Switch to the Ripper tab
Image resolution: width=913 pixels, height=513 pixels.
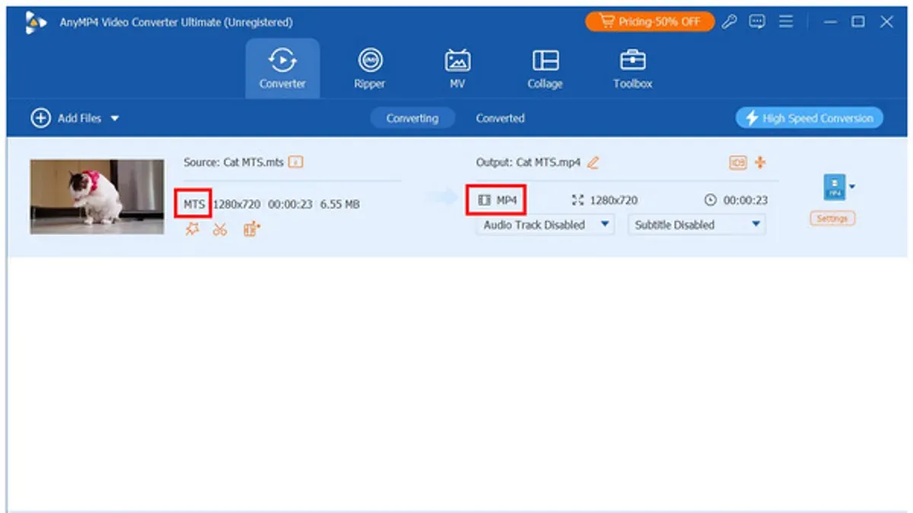[x=370, y=68]
